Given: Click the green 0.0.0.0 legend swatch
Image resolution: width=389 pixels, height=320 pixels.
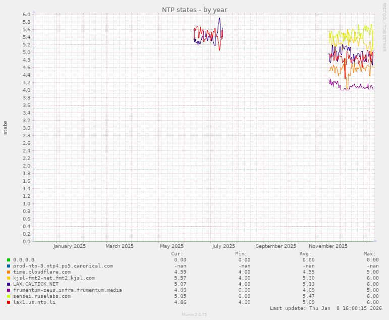Looking at the screenshot, I should tap(9, 260).
